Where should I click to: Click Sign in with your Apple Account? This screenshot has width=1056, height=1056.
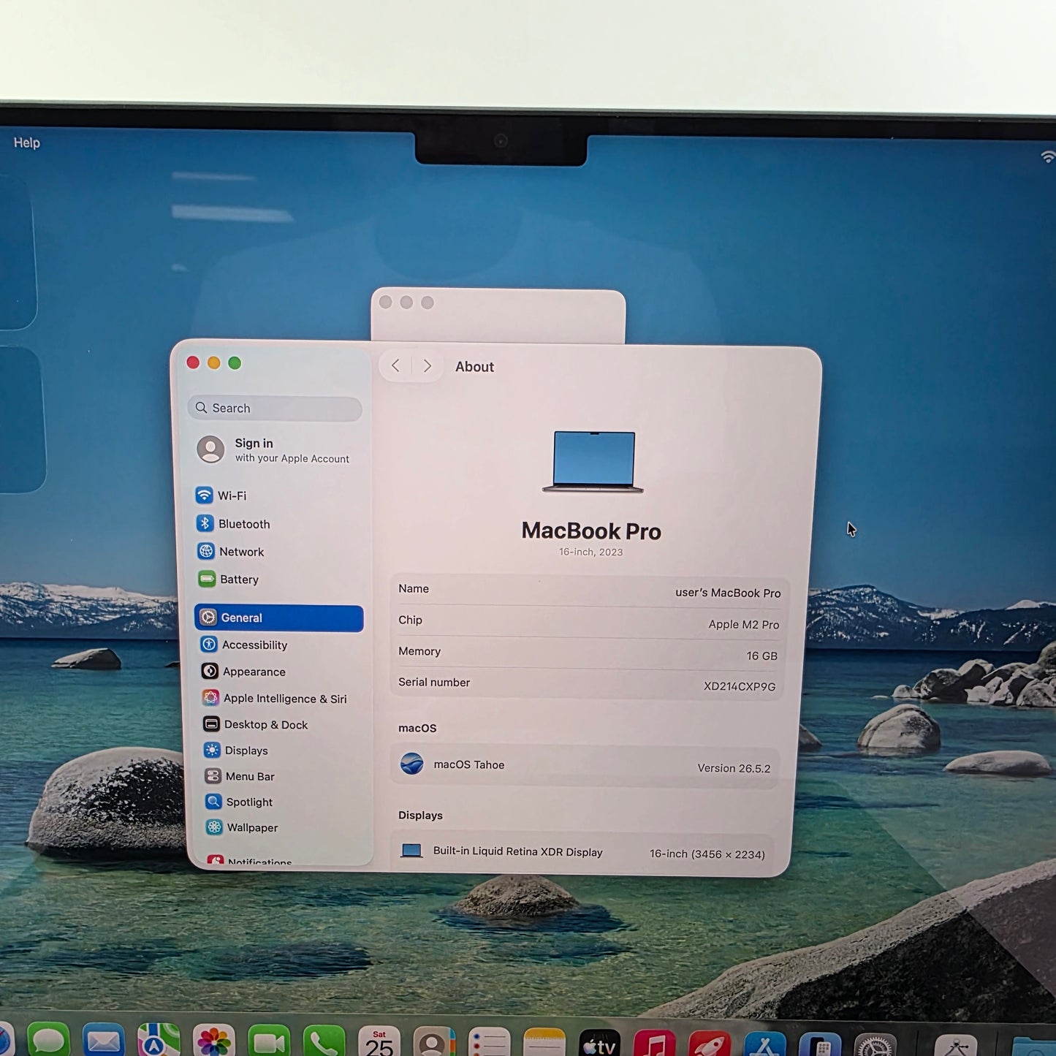[274, 450]
